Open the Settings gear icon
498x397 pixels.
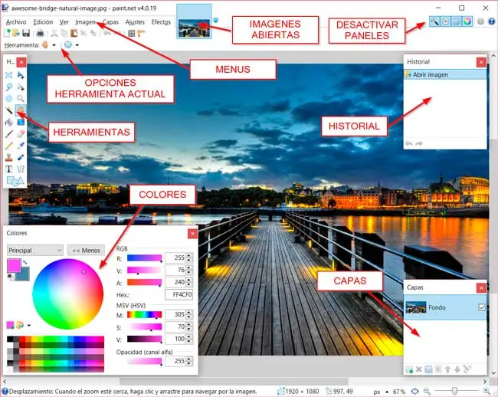481,21
